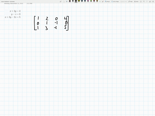Pick the yellow highlighter pen
This screenshot has height=116, width=155.
[x=79, y=1]
